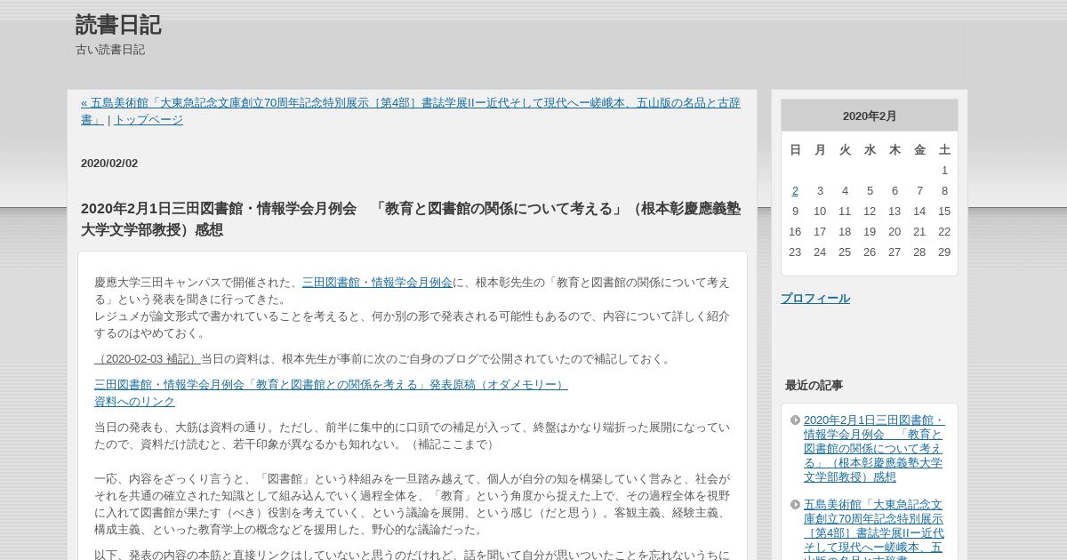This screenshot has width=1067, height=560.
Task: Click the 土 weekday column header
Action: (944, 150)
